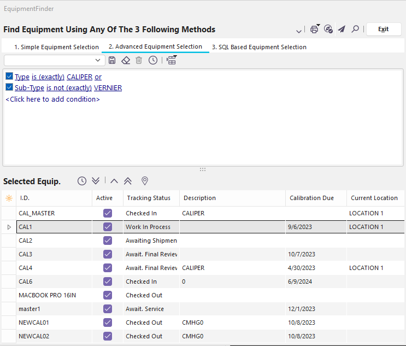Viewport: 406px width, 346px height.
Task: Click the Calibration Due column header
Action: (x=311, y=198)
